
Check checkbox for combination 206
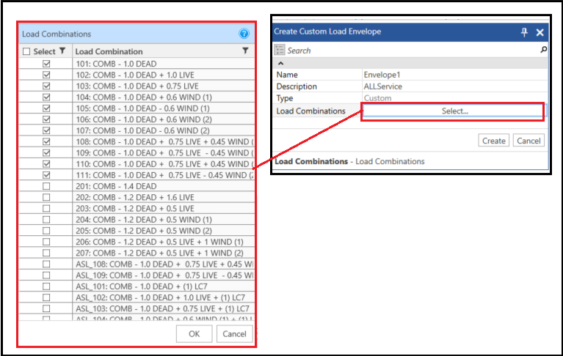[x=46, y=242]
